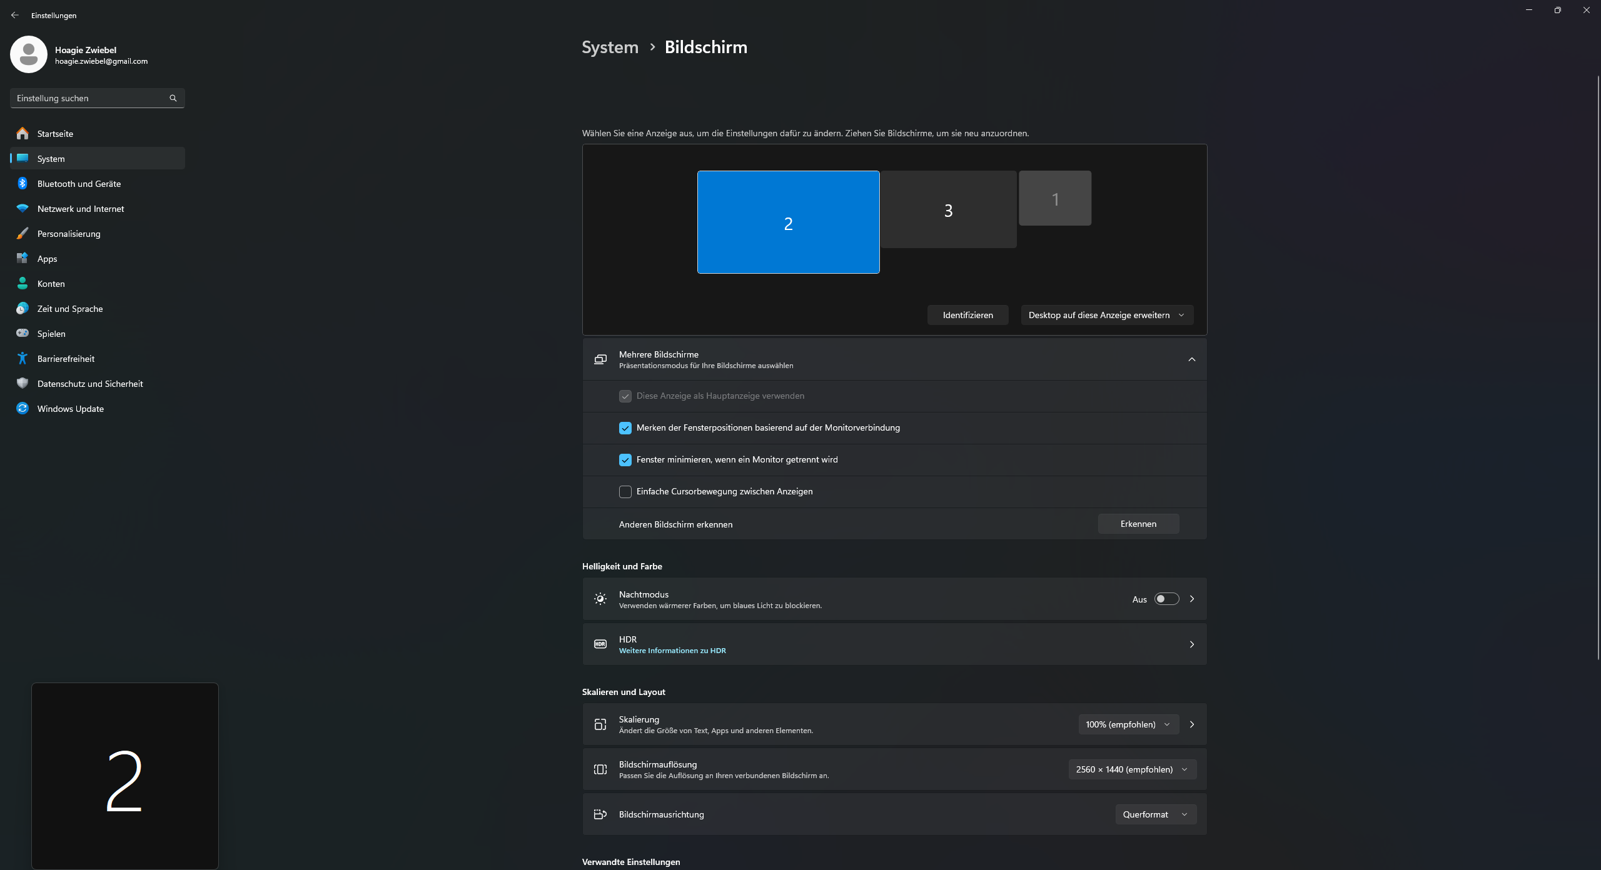
Task: Click the back arrow in Einstellungen
Action: click(15, 15)
